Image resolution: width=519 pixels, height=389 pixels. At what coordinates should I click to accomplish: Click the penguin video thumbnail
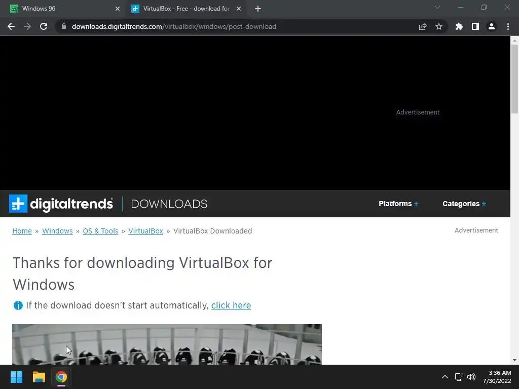pyautogui.click(x=167, y=344)
